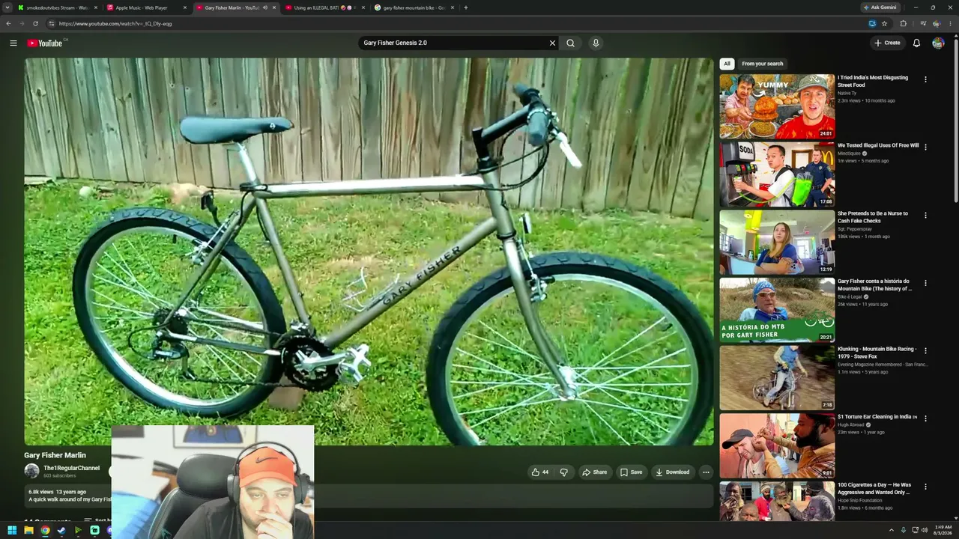The image size is (959, 539).
Task: Open Steam from the taskbar
Action: (x=61, y=530)
